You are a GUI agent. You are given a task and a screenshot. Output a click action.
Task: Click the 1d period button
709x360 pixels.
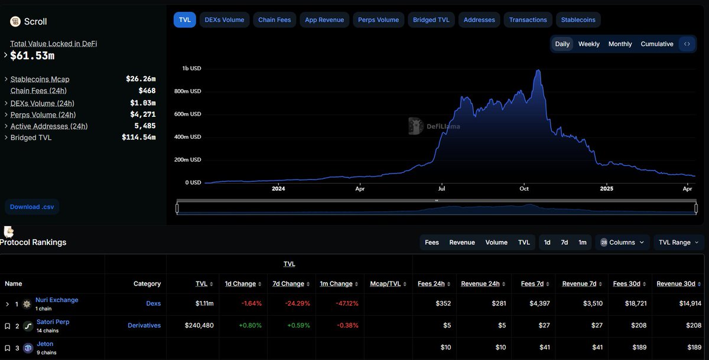[547, 243]
